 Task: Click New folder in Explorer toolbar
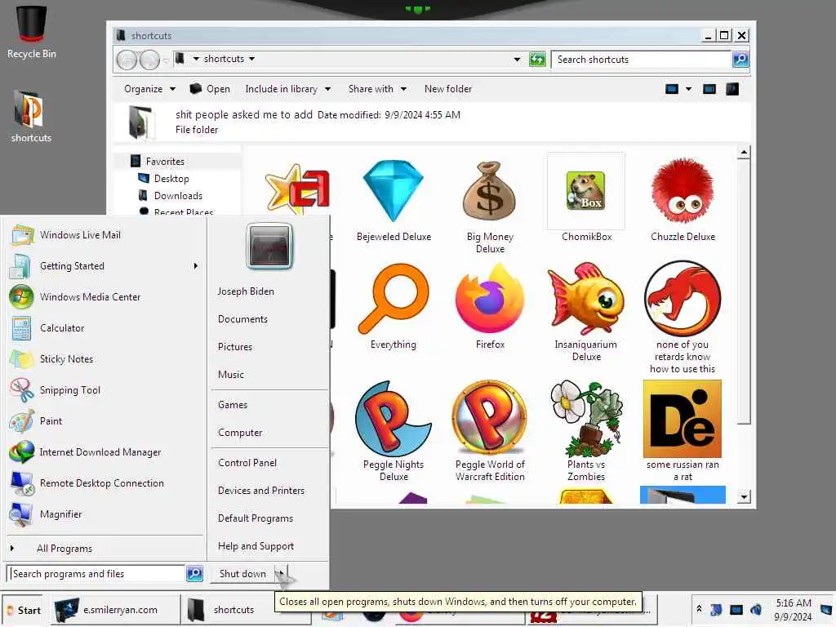tap(448, 89)
